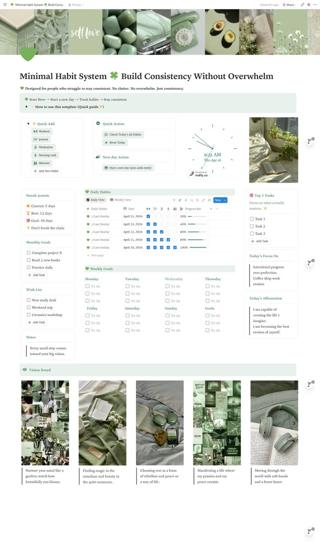Viewport: 320px width, 542px height.
Task: Click the Meditation quick add button
Action: point(43,147)
